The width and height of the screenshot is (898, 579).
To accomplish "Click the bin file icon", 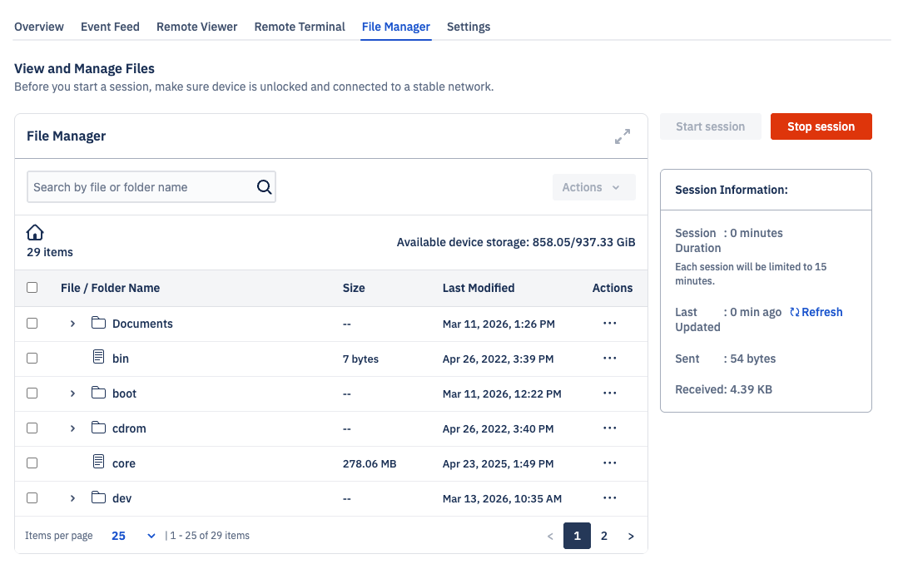I will pos(99,359).
